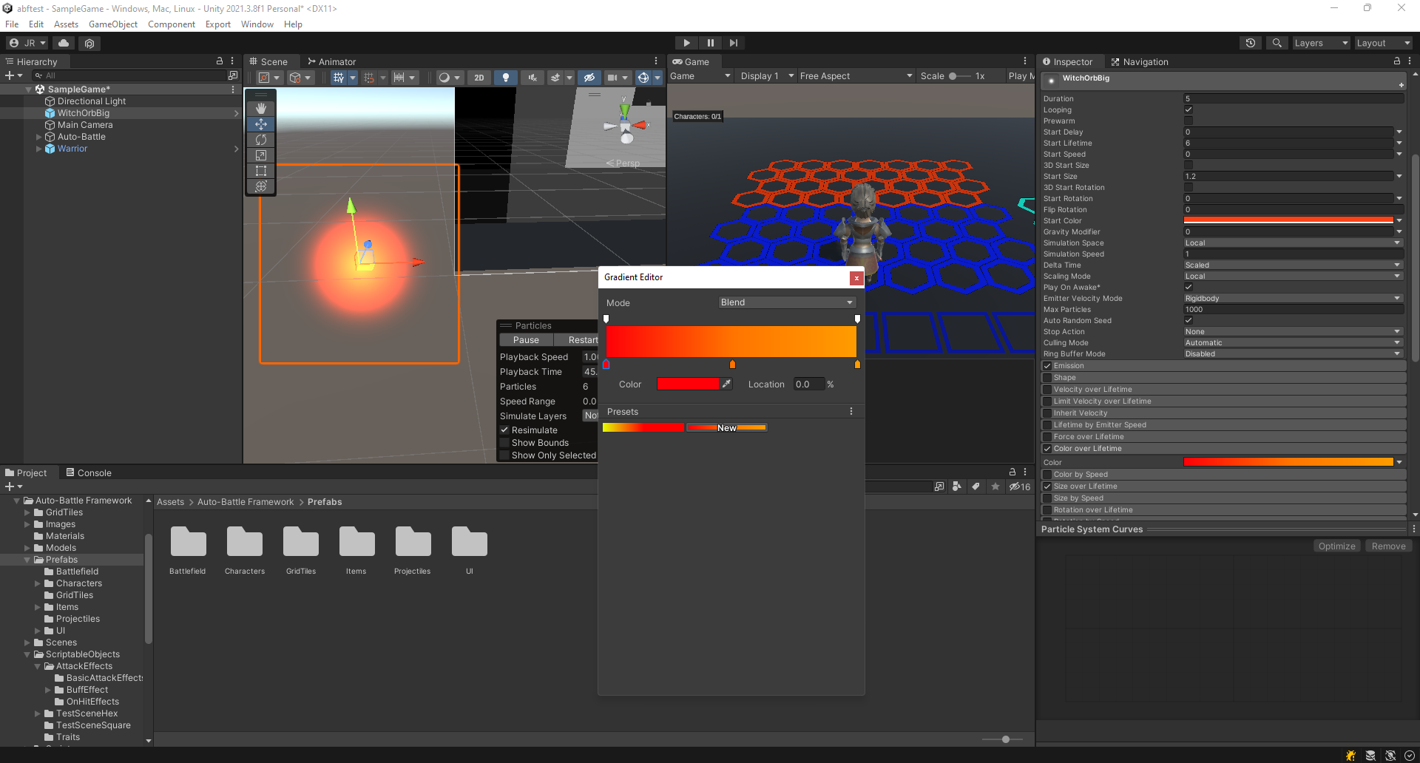Expand the Characters folder in Project tree

tap(38, 583)
